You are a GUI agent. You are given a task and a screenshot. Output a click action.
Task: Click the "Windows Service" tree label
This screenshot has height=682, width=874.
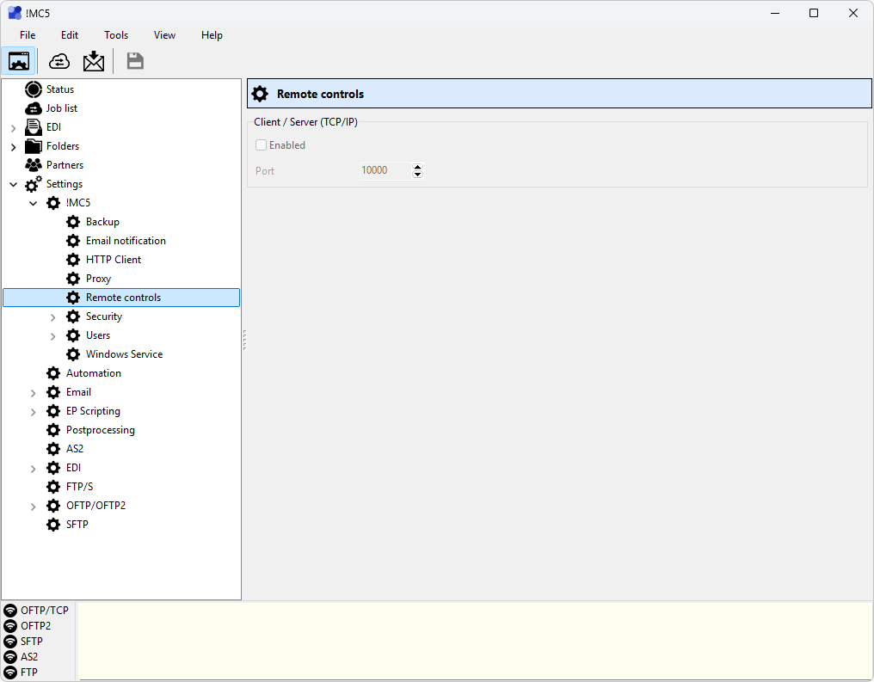click(124, 354)
